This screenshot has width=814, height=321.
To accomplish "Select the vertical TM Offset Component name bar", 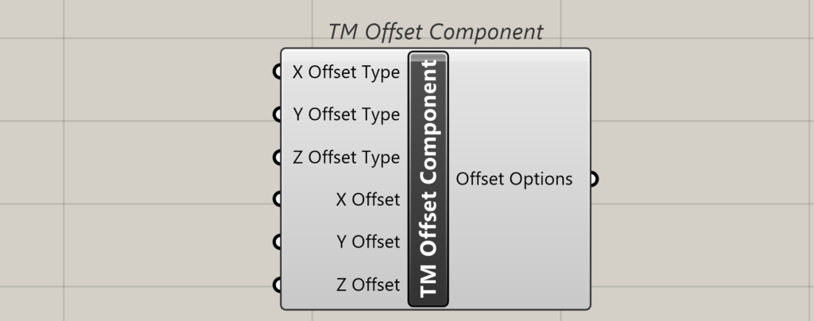I will point(428,179).
